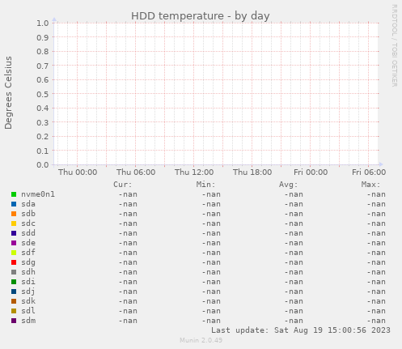Select the sdk legend label

click(28, 301)
